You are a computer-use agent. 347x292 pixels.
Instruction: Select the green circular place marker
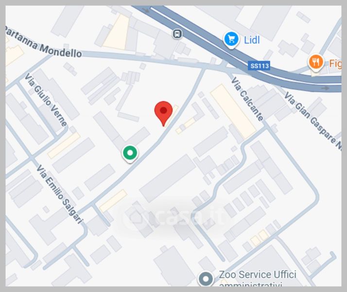pyautogui.click(x=130, y=153)
